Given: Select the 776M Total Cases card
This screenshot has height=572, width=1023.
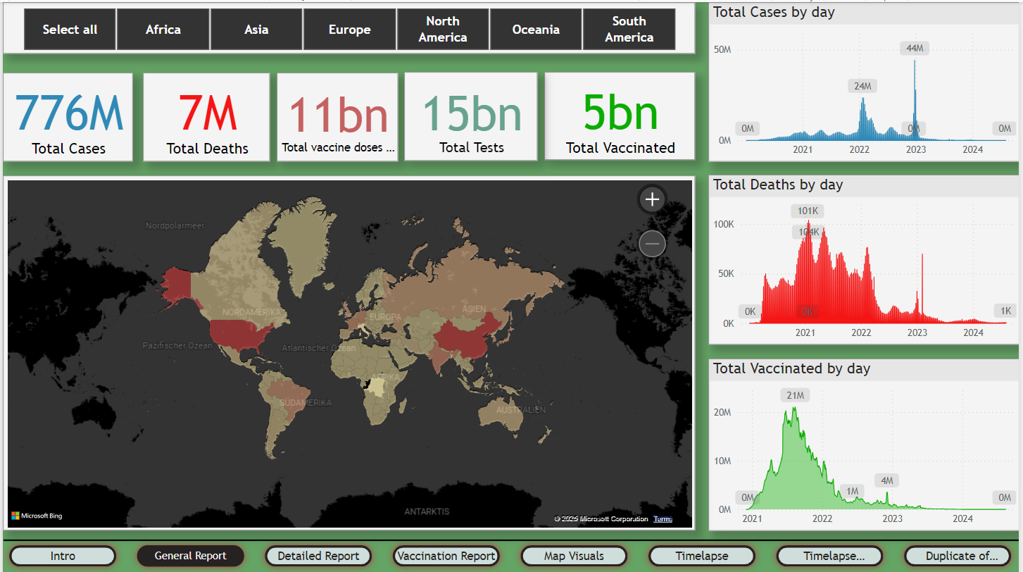Looking at the screenshot, I should 68,117.
